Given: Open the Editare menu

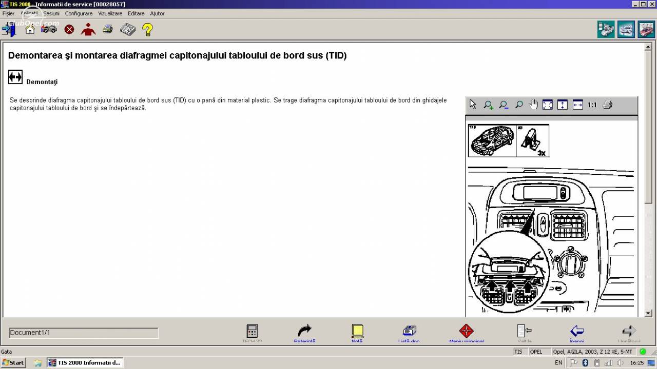Looking at the screenshot, I should (136, 13).
